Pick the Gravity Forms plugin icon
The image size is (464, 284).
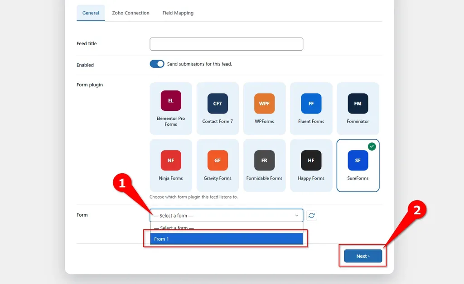point(217,160)
